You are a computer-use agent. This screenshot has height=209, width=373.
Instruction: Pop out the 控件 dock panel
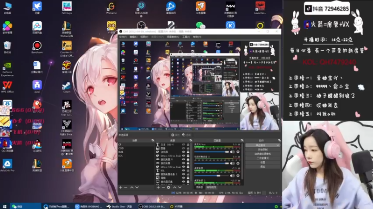coord(279,141)
